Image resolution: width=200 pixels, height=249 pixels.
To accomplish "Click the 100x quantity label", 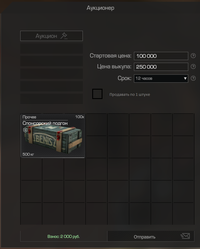I will click(x=80, y=117).
